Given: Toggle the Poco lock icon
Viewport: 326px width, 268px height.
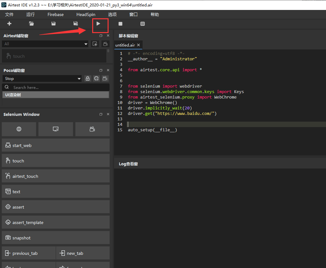Looking at the screenshot, I should pos(88,79).
